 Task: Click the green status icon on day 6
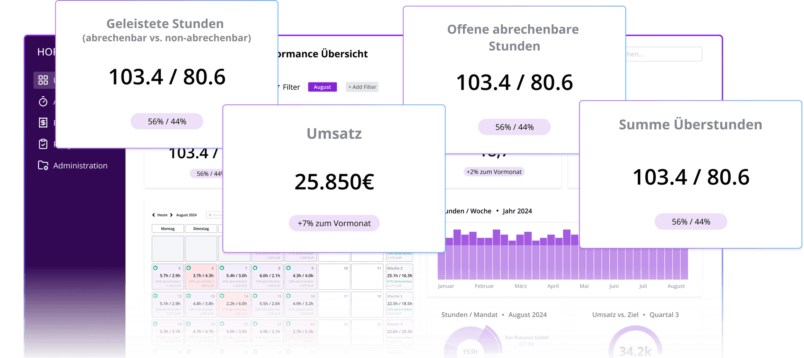(188, 268)
